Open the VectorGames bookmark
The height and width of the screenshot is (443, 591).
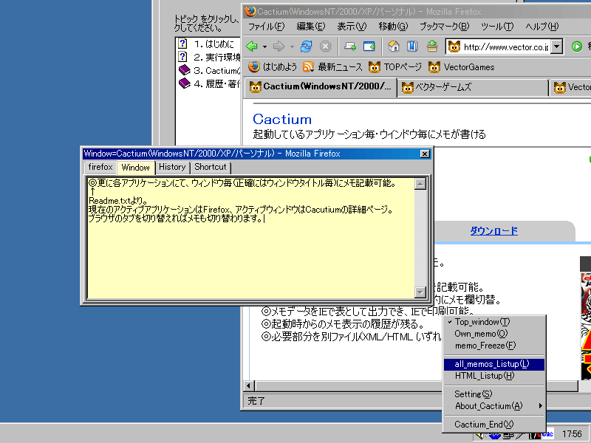point(461,67)
